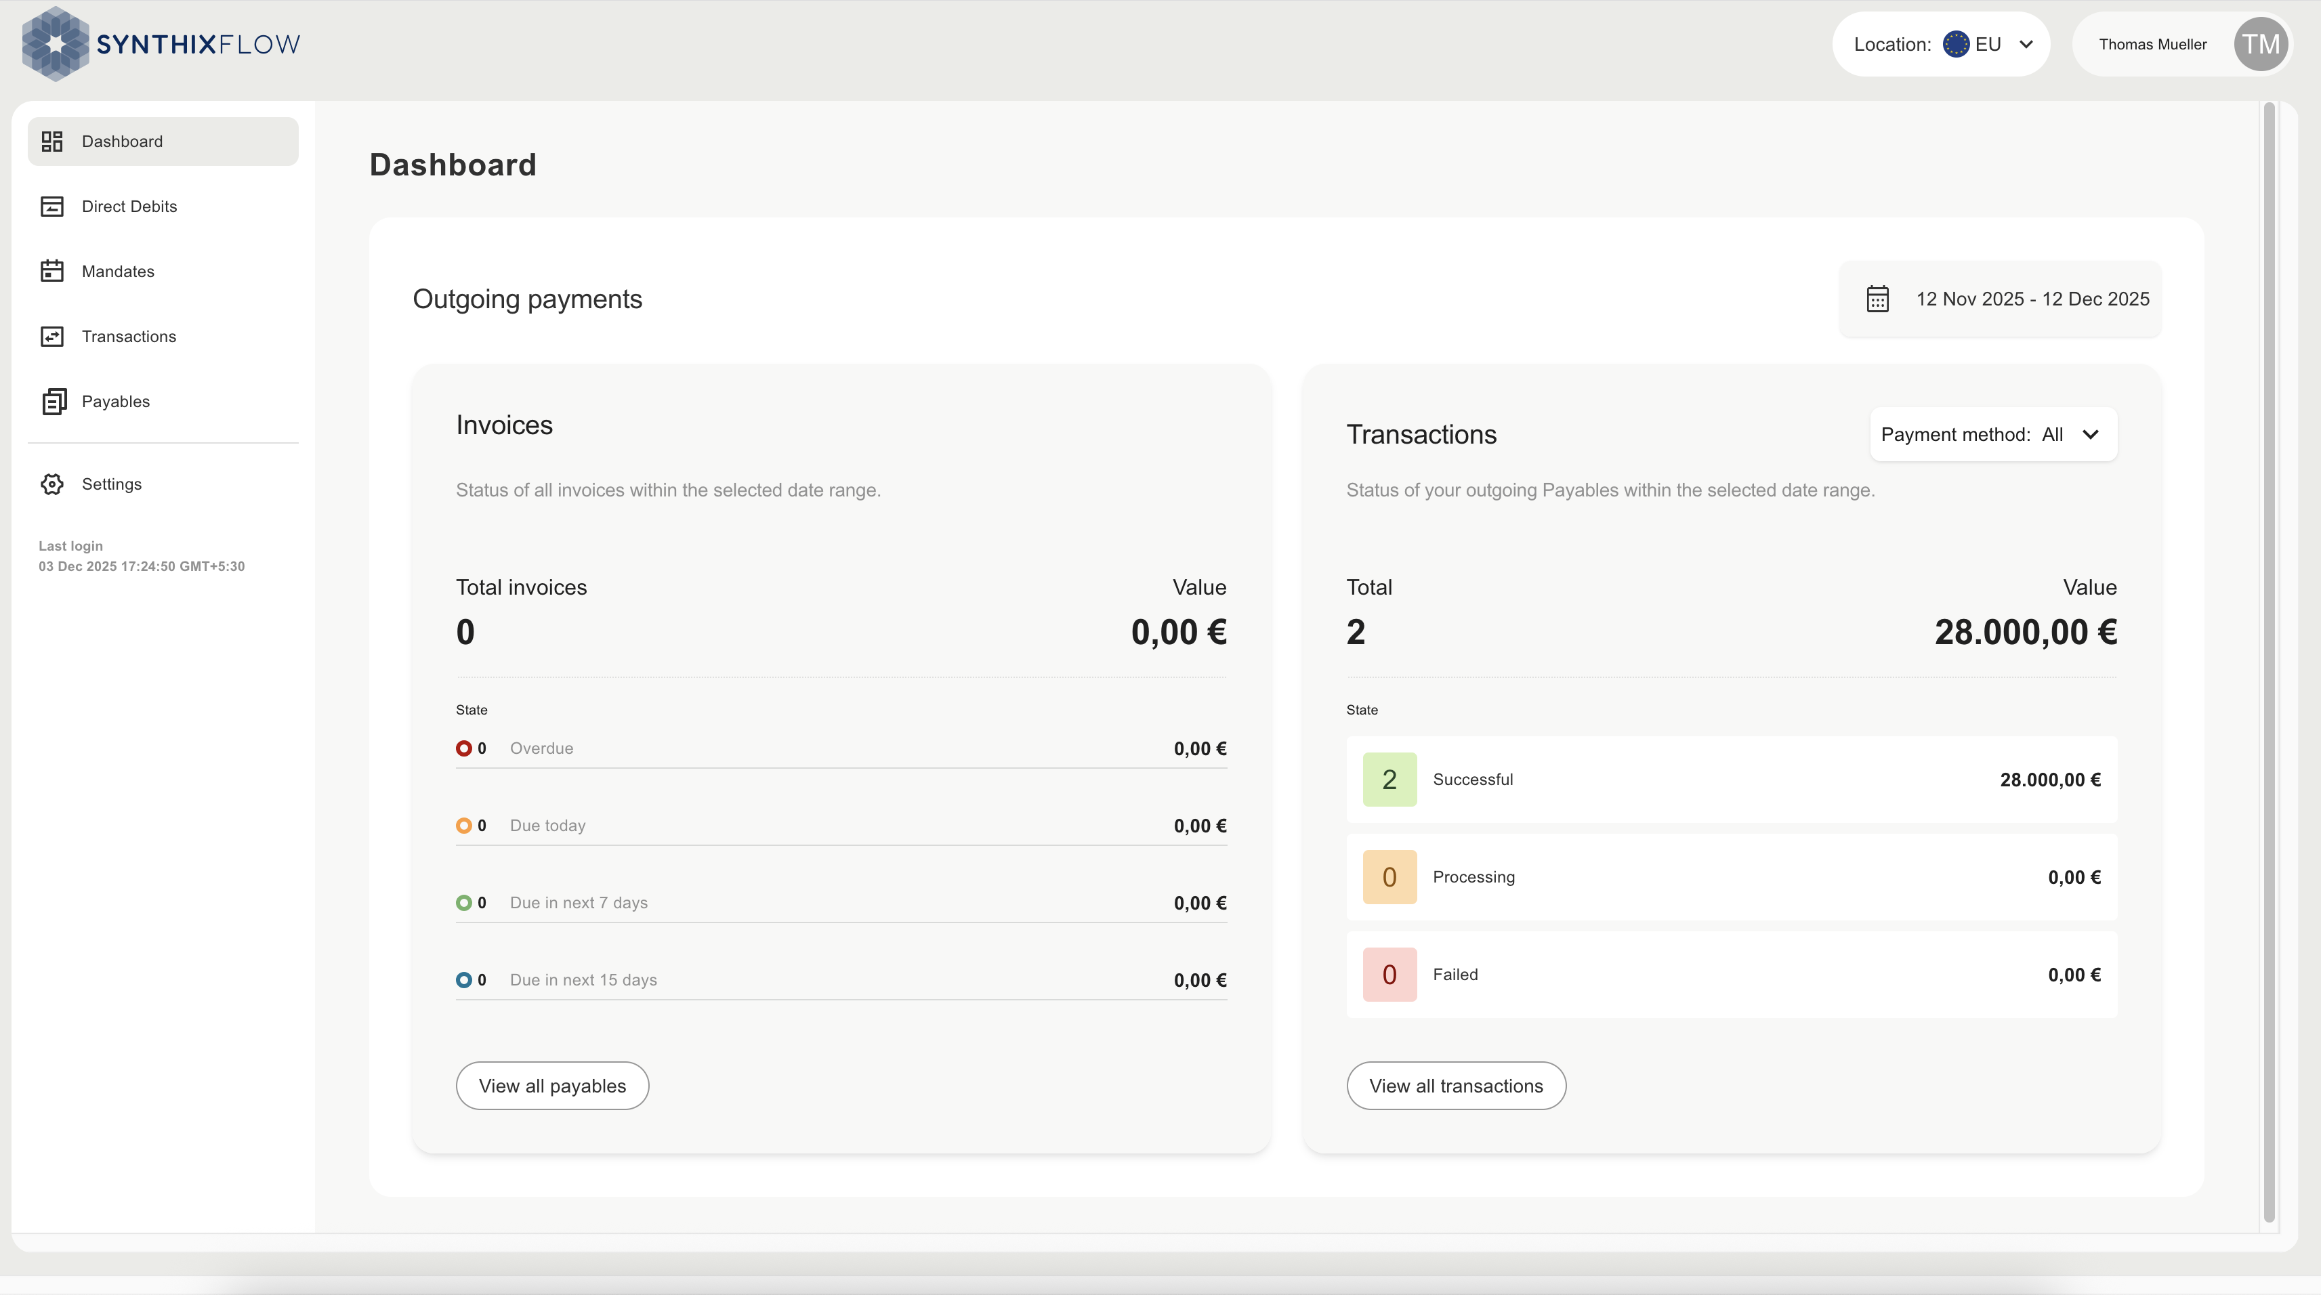This screenshot has height=1295, width=2321.
Task: Click the red Failed count badge
Action: click(1389, 975)
